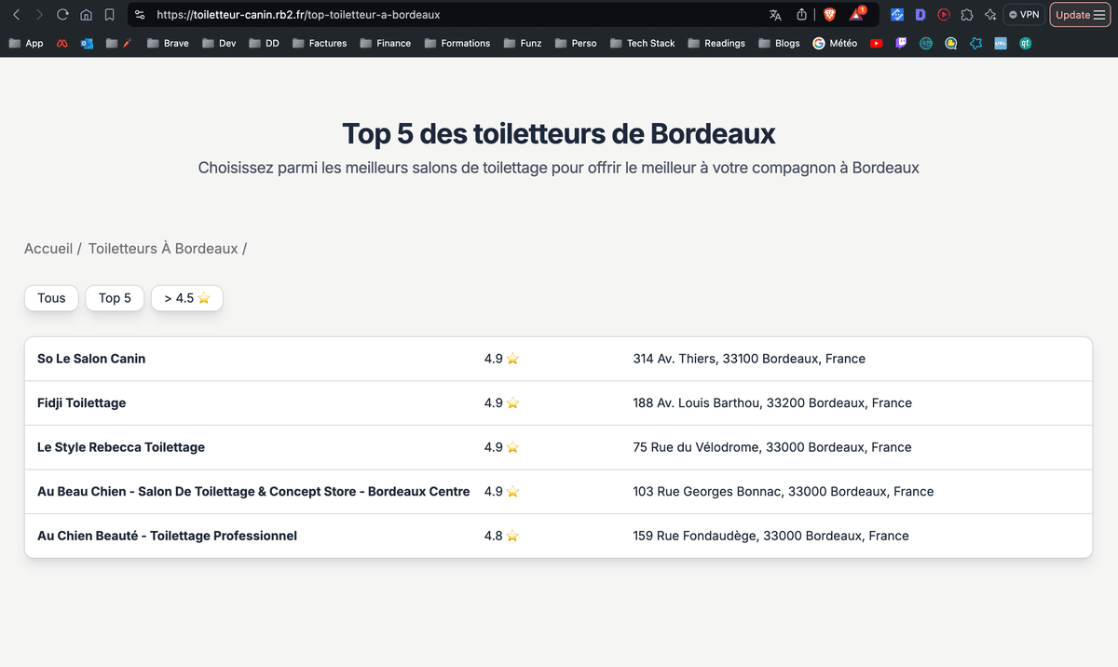
Task: Go to home page icon
Action: click(86, 15)
